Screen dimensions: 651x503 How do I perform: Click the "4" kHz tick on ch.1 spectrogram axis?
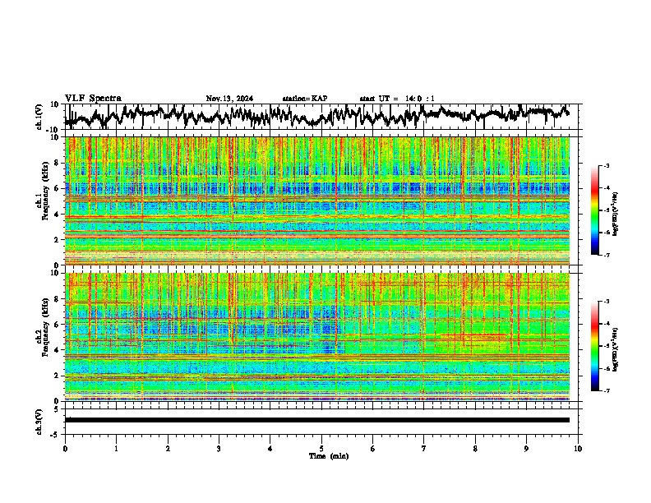click(58, 215)
